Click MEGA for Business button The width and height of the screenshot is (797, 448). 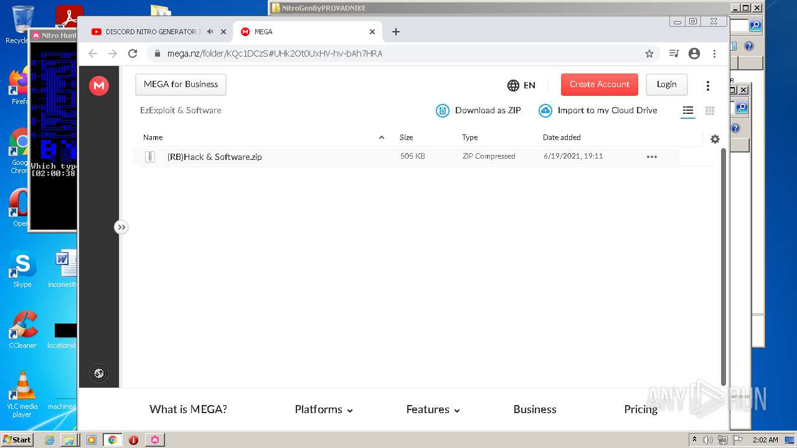[x=181, y=85]
